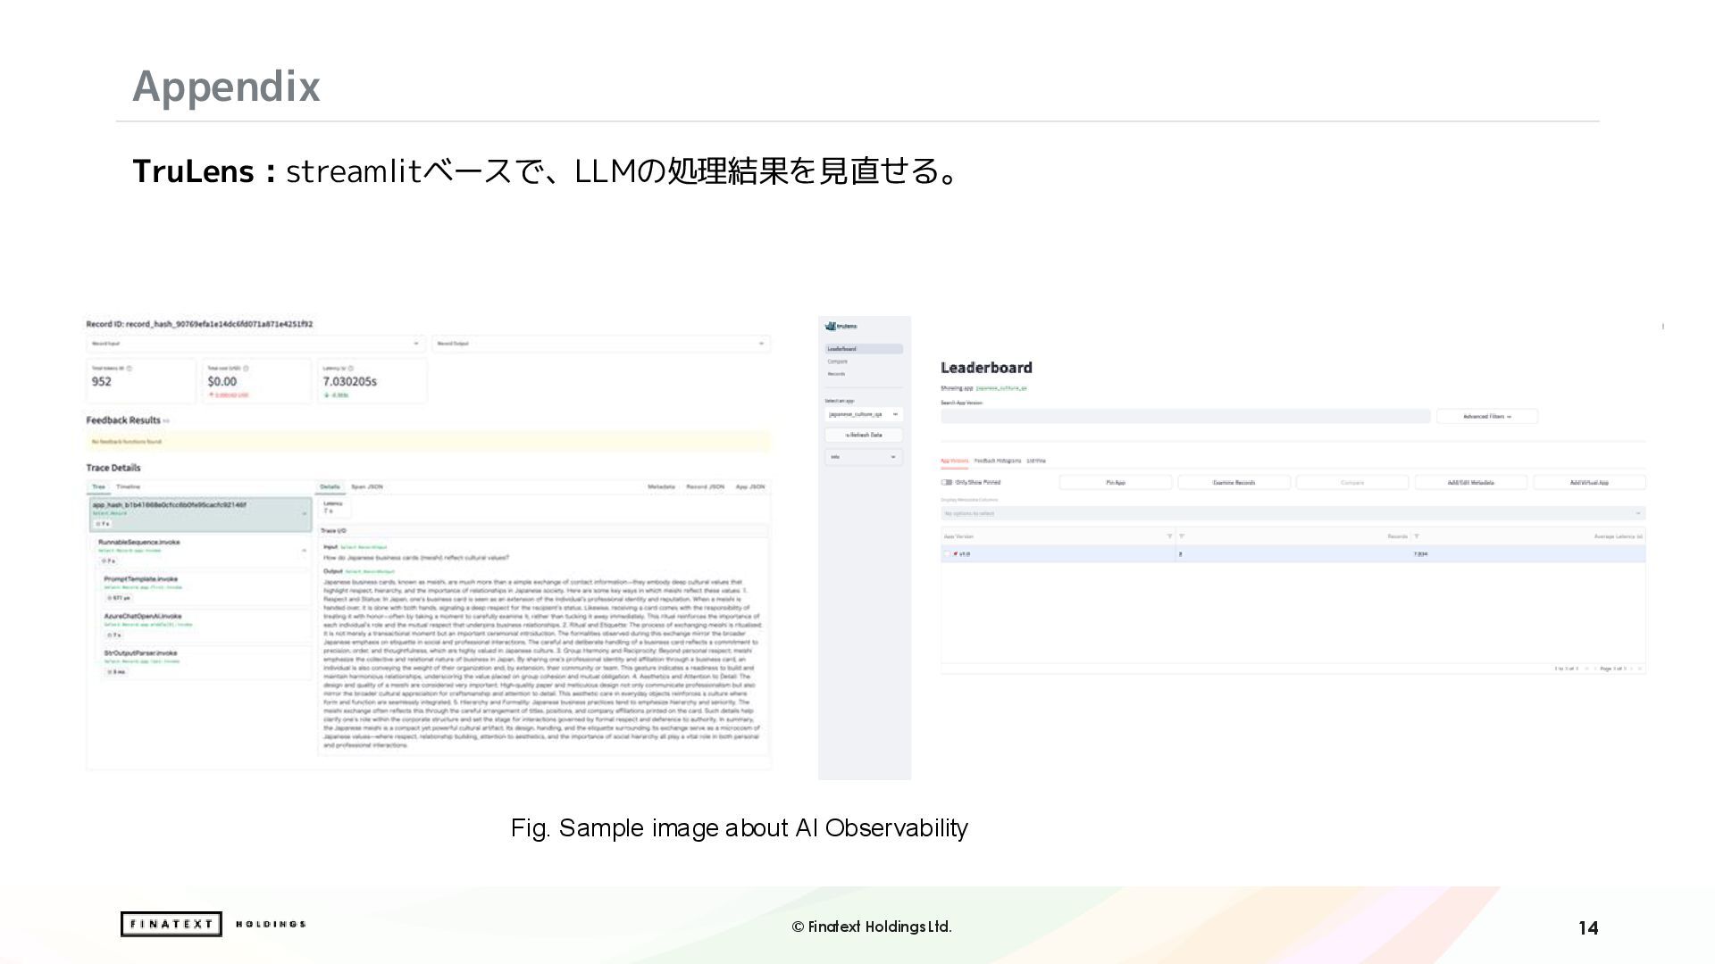
Task: Click the $0.00 total cost value
Action: tap(222, 381)
